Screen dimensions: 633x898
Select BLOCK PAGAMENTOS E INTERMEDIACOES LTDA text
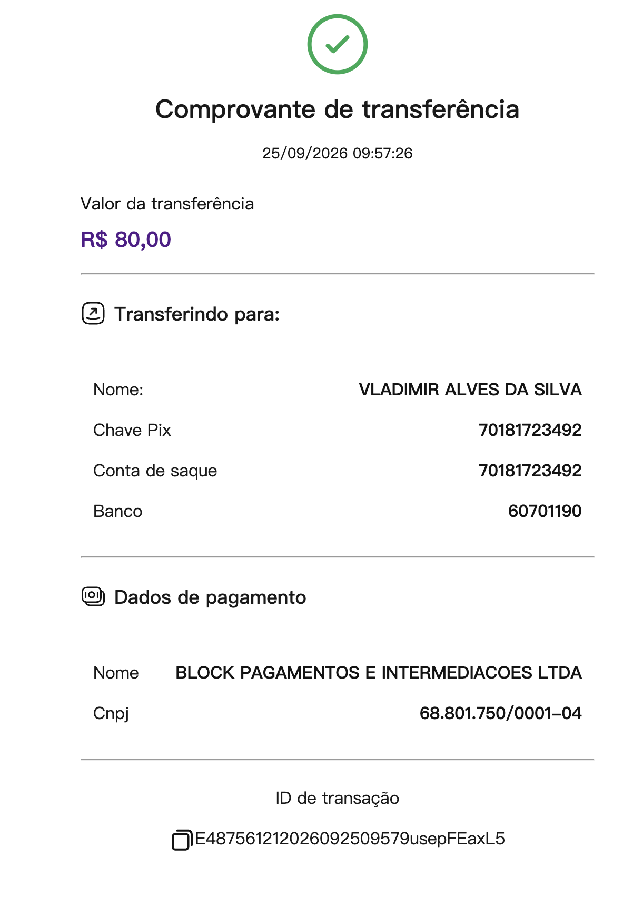378,673
